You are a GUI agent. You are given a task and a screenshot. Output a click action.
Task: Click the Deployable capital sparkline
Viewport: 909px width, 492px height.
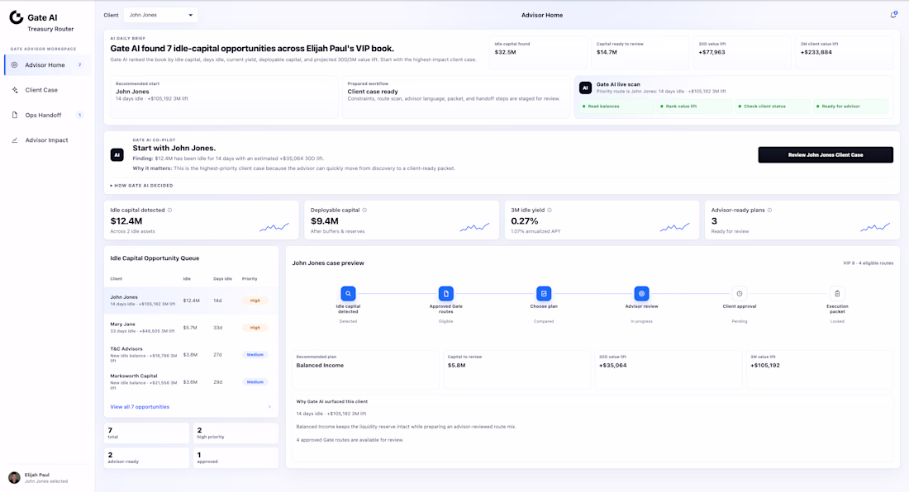tap(475, 228)
